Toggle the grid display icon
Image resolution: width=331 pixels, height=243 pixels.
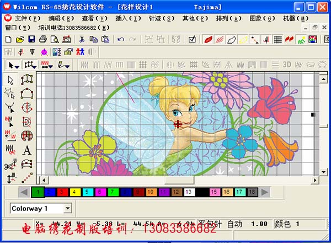tap(278, 39)
